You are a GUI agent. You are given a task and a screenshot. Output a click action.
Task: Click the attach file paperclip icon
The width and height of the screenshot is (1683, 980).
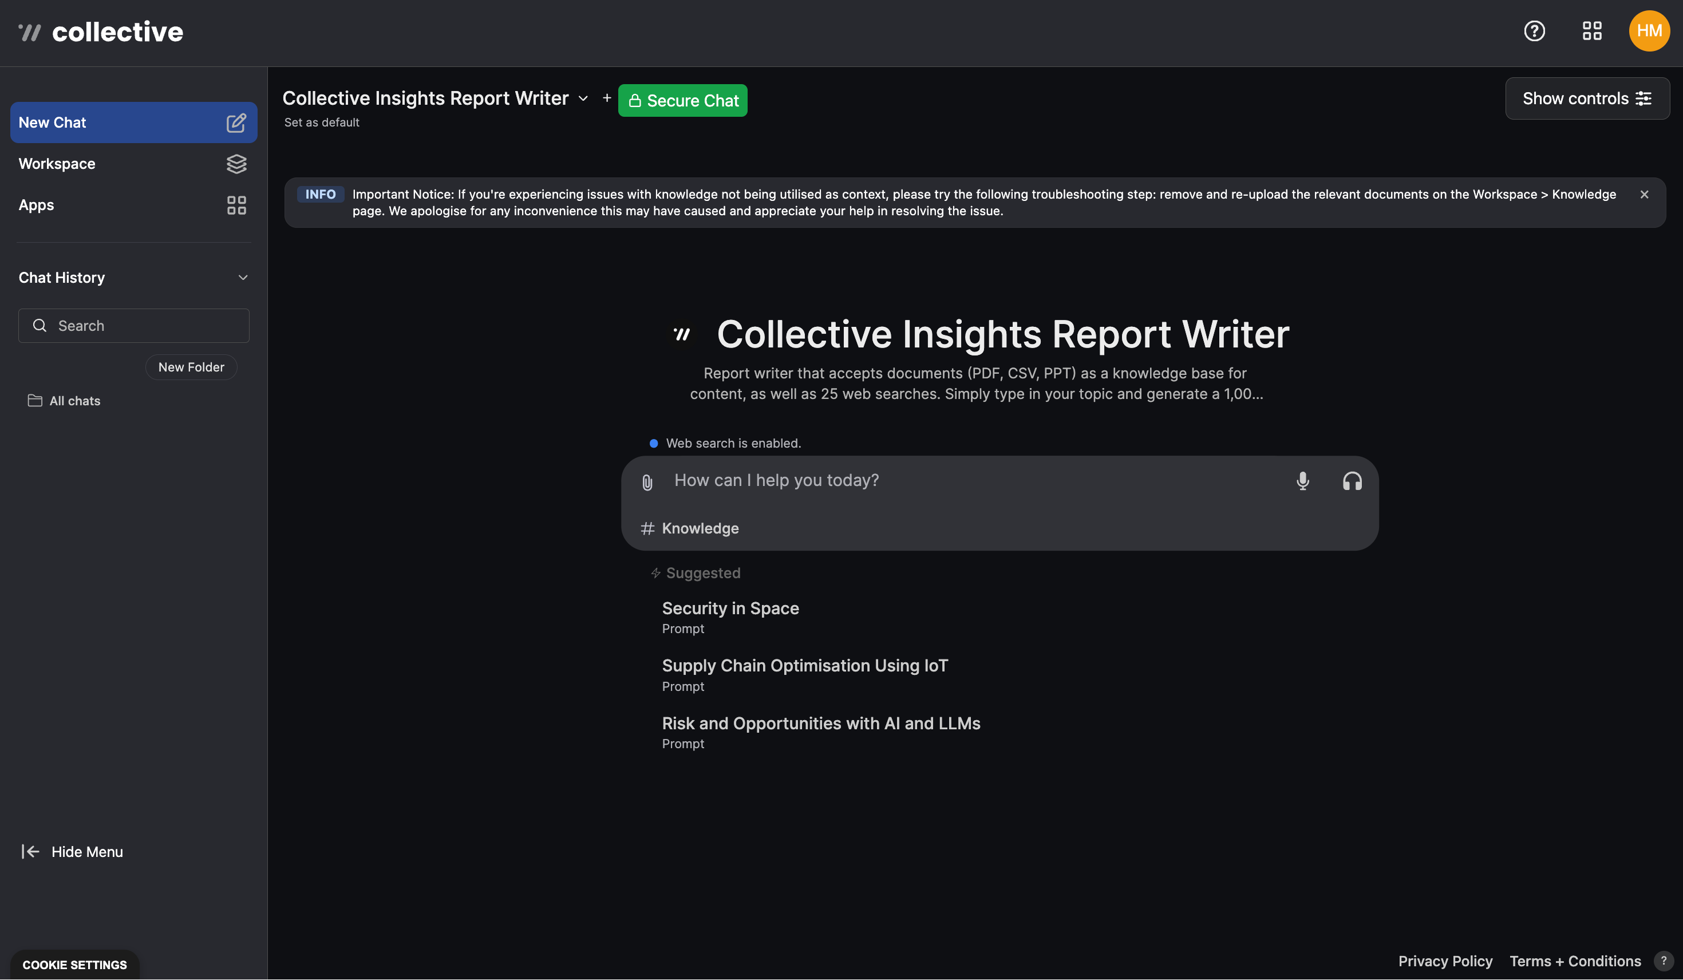647,483
